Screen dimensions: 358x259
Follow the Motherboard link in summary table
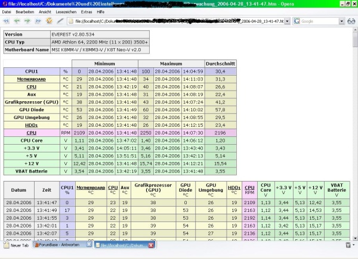[x=32, y=79]
